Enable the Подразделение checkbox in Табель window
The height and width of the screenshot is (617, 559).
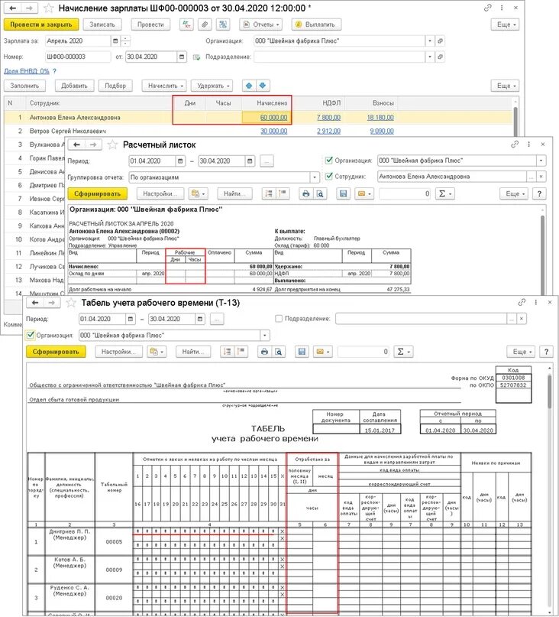[x=279, y=319]
